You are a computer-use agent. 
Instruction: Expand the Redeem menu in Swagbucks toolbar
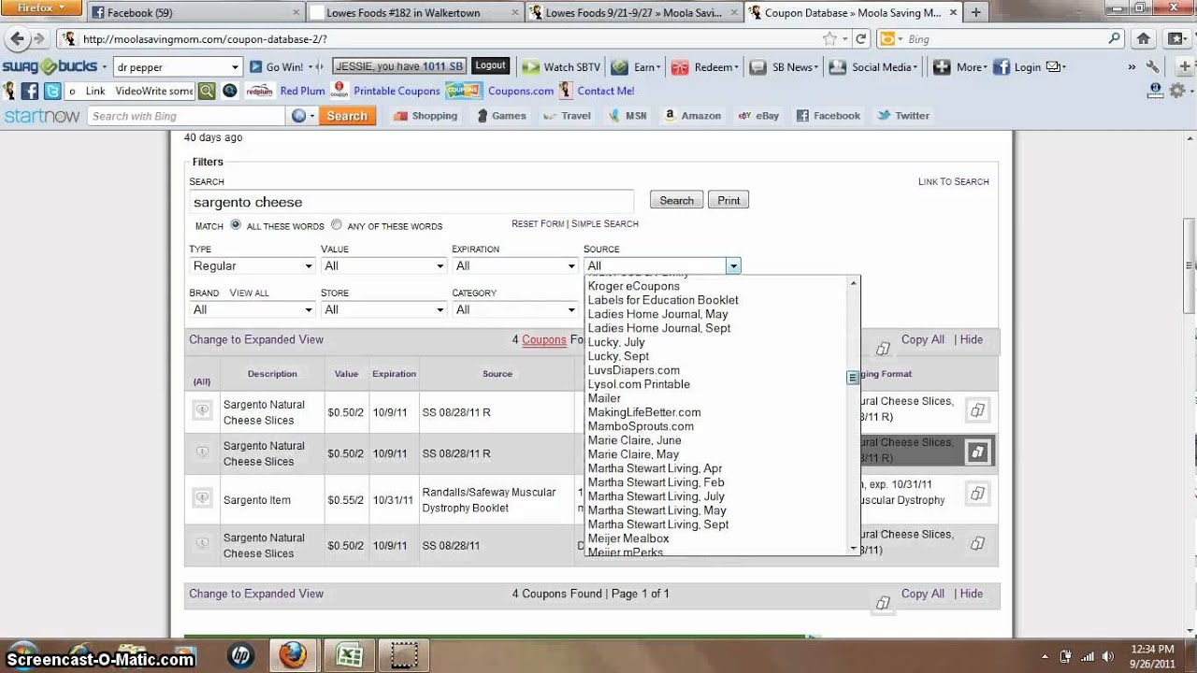pyautogui.click(x=704, y=67)
